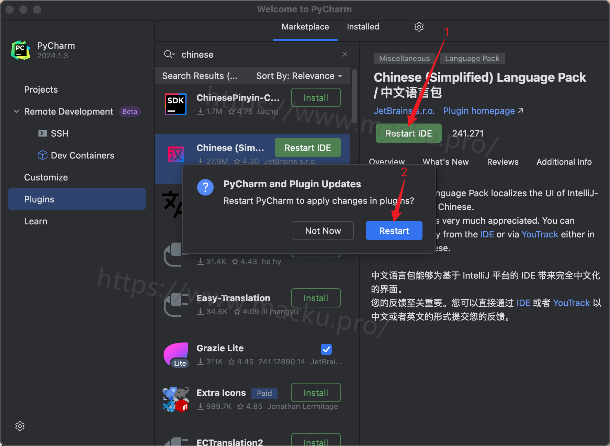Click the Paid tag on Extra Icons
The width and height of the screenshot is (610, 446).
264,393
